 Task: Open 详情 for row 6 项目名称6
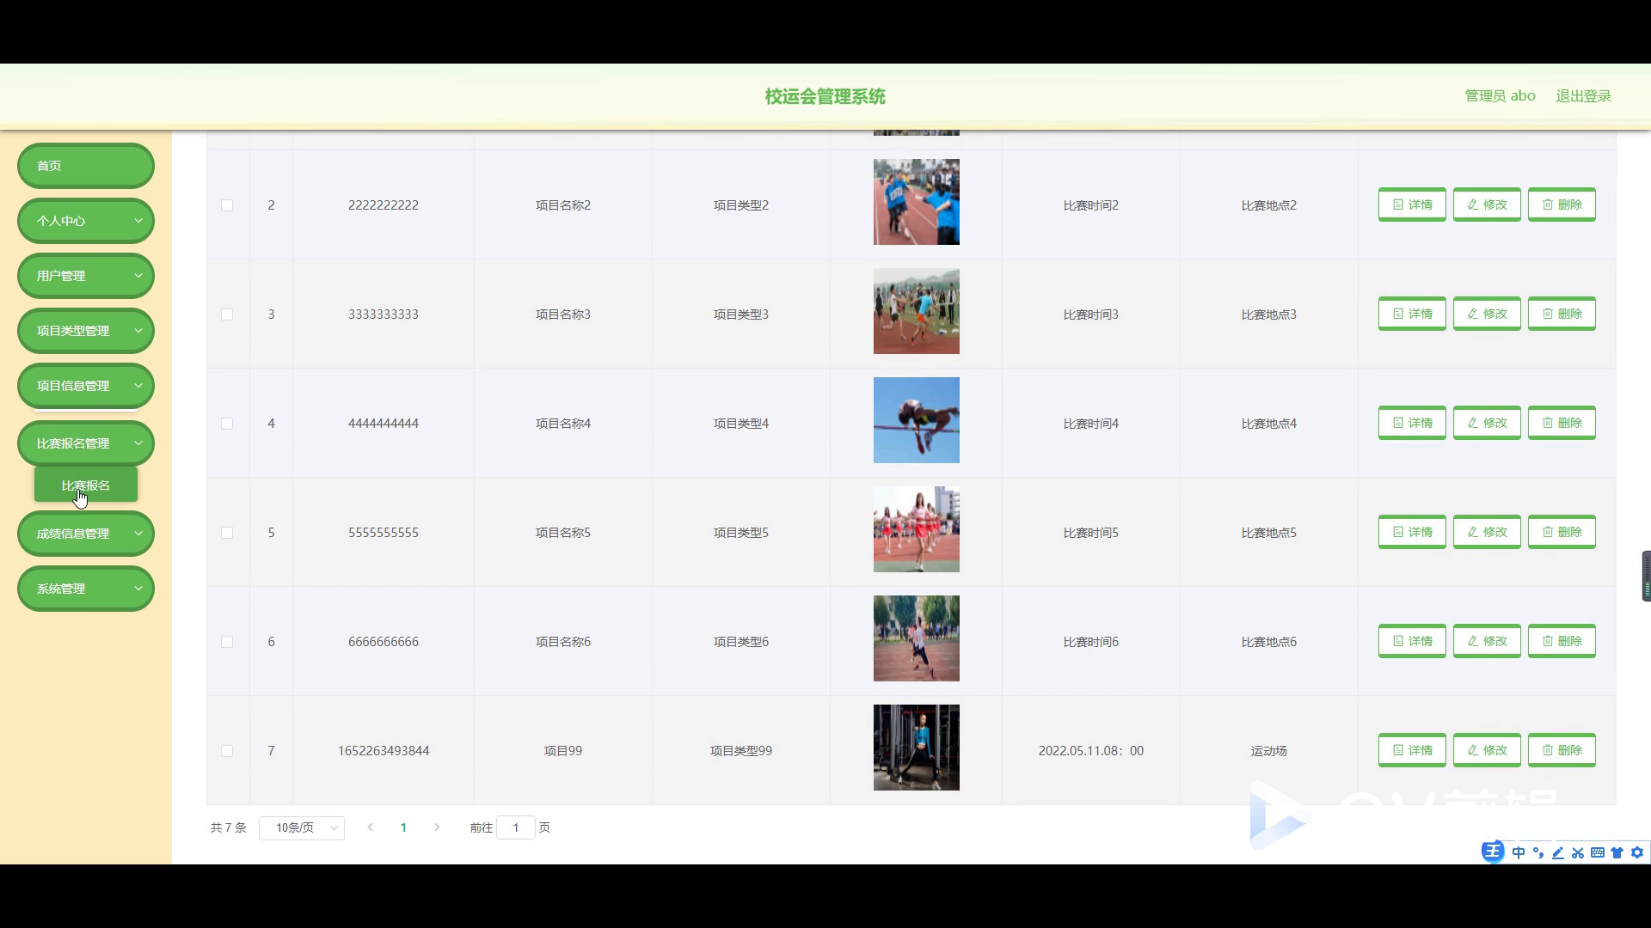point(1412,641)
